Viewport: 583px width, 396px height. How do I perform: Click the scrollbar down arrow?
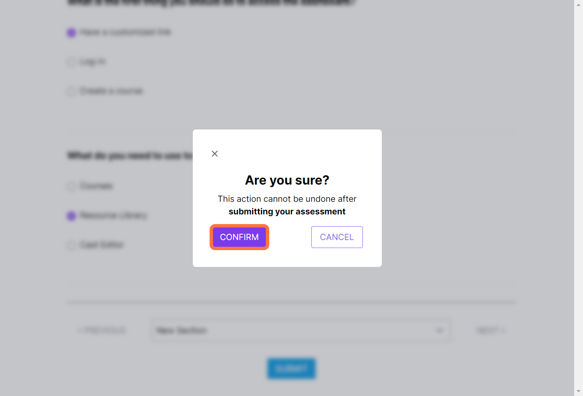pyautogui.click(x=578, y=391)
